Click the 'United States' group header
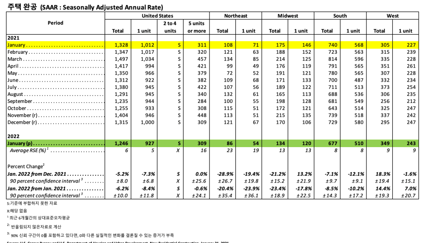427x243 pixels. tap(157, 16)
